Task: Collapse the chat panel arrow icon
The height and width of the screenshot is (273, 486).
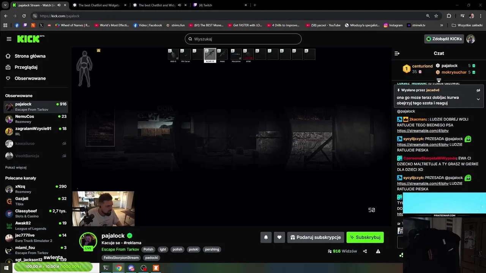Action: tap(397, 53)
